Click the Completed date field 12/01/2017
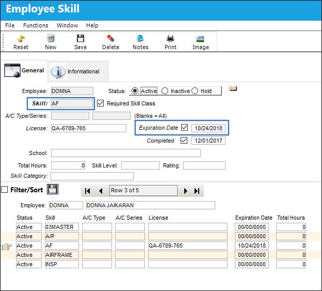This screenshot has width=322, height=291. click(208, 141)
